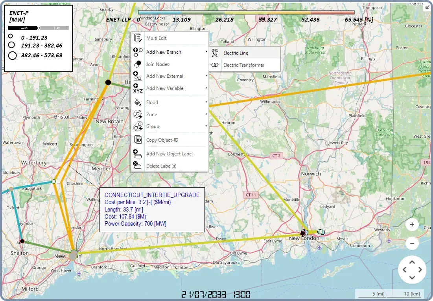
Task: Click the Electric Line tower icon
Action: click(x=215, y=53)
